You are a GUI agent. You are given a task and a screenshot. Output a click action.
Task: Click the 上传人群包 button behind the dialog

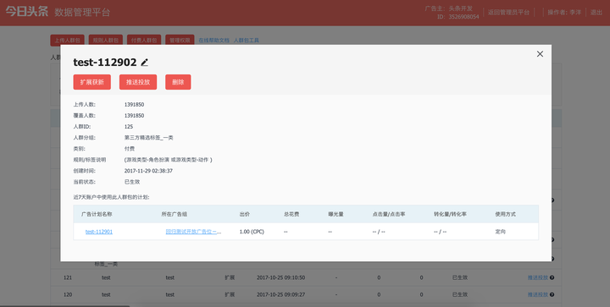(67, 40)
